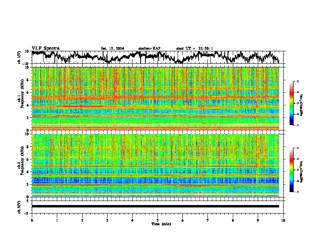Click the ch.1(V) waveform axis label

pyautogui.click(x=19, y=57)
